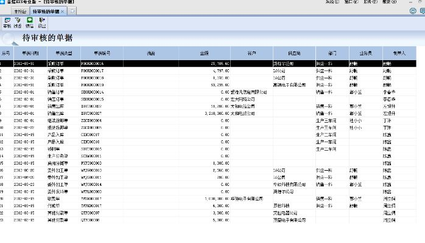Click the amount 2,350.00 cell
Image resolution: width=425 pixels, height=243 pixels.
pyautogui.click(x=221, y=170)
